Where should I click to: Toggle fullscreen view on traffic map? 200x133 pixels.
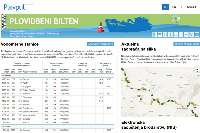click(197, 70)
